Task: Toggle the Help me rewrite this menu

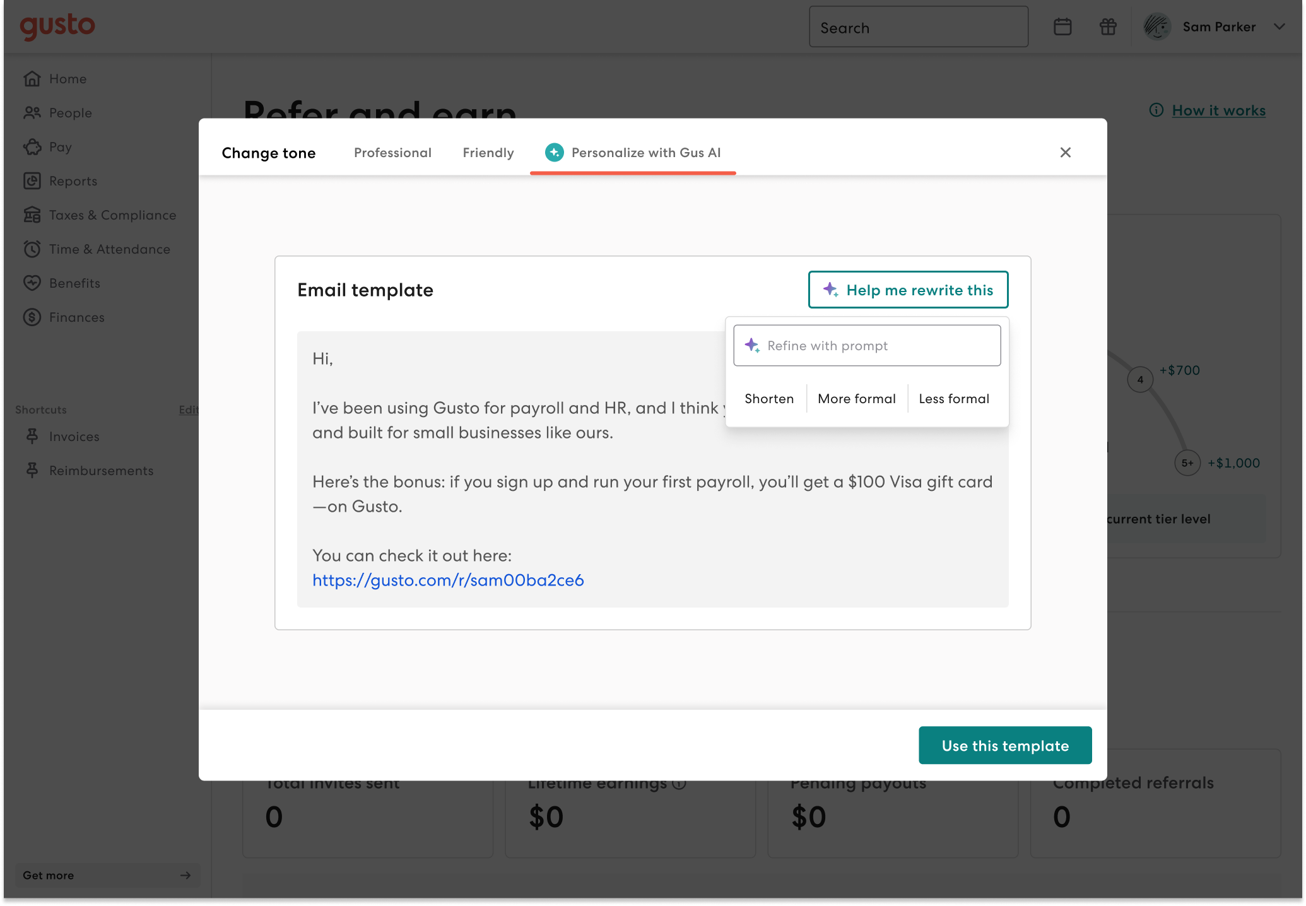Action: [x=908, y=290]
